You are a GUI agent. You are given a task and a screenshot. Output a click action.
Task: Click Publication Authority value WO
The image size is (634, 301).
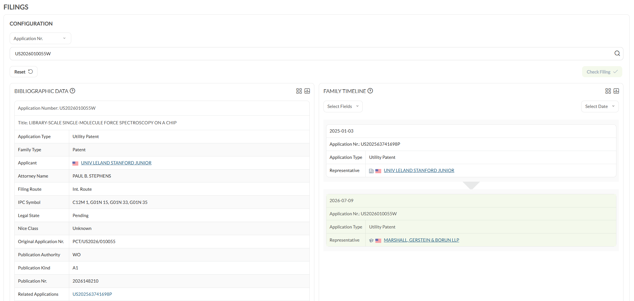click(77, 255)
